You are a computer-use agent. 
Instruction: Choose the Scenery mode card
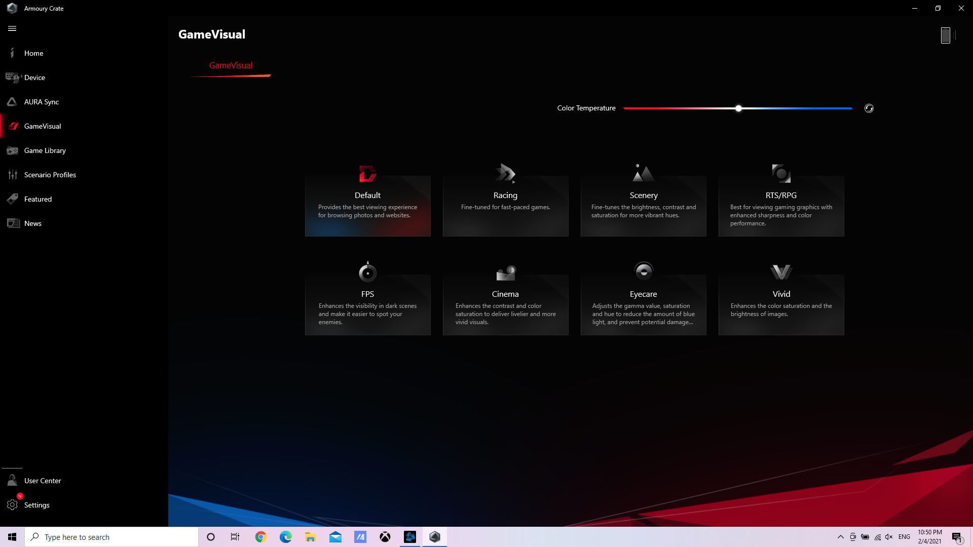point(643,206)
